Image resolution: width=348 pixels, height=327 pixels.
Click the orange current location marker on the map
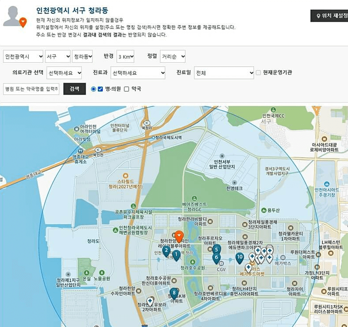pyautogui.click(x=179, y=236)
